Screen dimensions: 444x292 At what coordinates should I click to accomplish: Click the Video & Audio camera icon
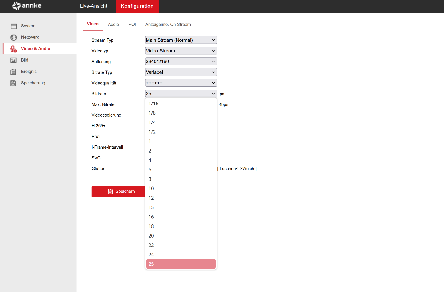[x=13, y=49]
